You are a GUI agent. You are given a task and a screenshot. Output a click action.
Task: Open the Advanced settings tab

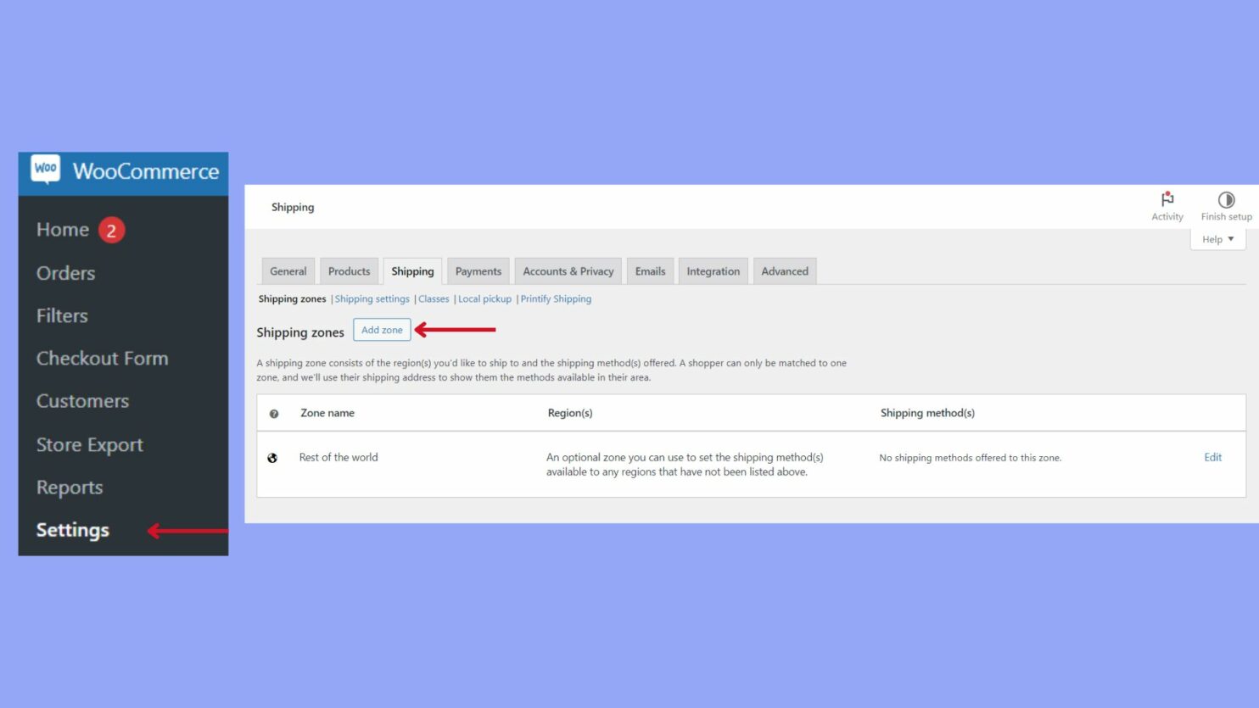(x=784, y=270)
